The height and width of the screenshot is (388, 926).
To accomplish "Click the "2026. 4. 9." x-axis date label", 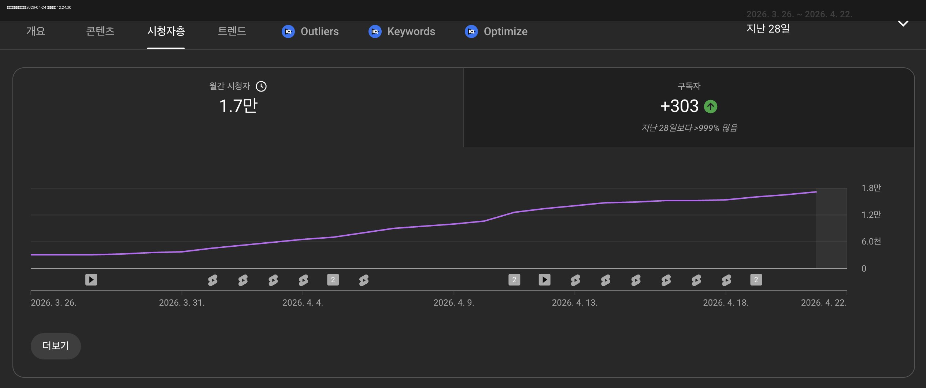I will tap(453, 303).
